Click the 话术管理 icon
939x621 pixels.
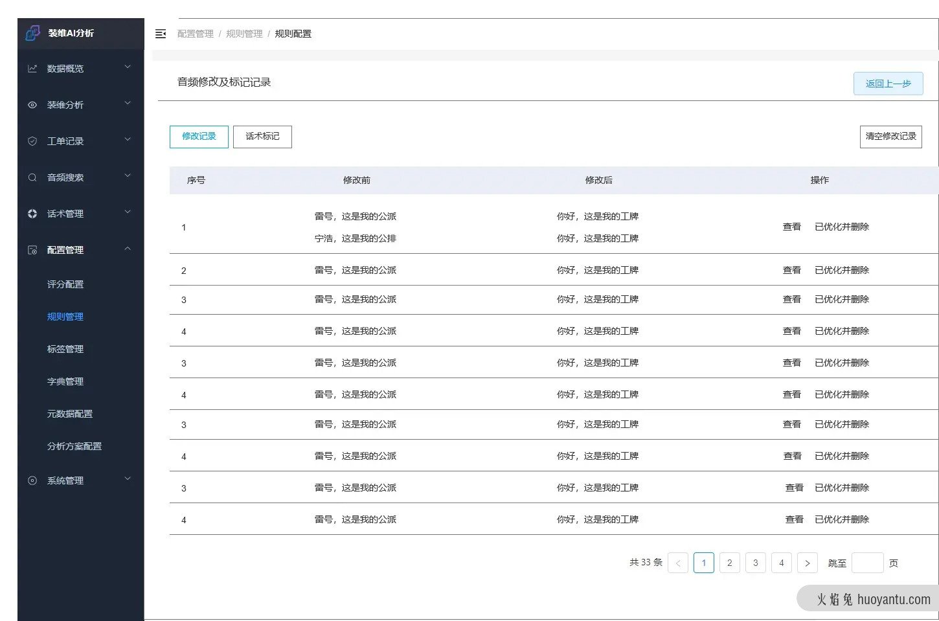click(32, 214)
